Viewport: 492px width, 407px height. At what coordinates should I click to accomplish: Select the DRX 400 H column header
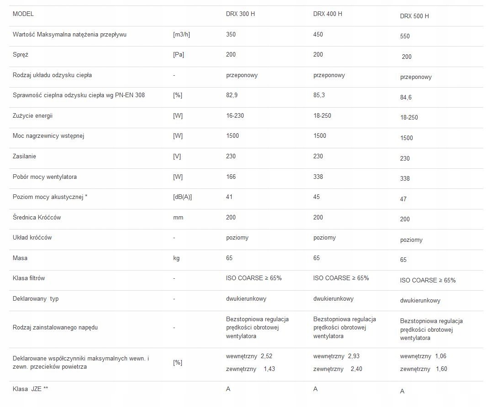pos(328,14)
